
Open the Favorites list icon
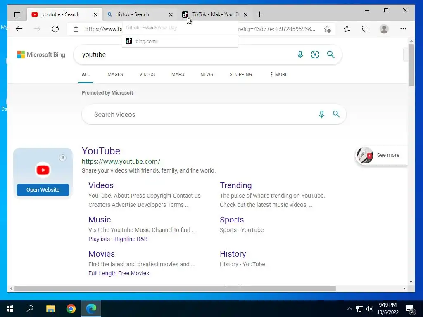pos(347,29)
